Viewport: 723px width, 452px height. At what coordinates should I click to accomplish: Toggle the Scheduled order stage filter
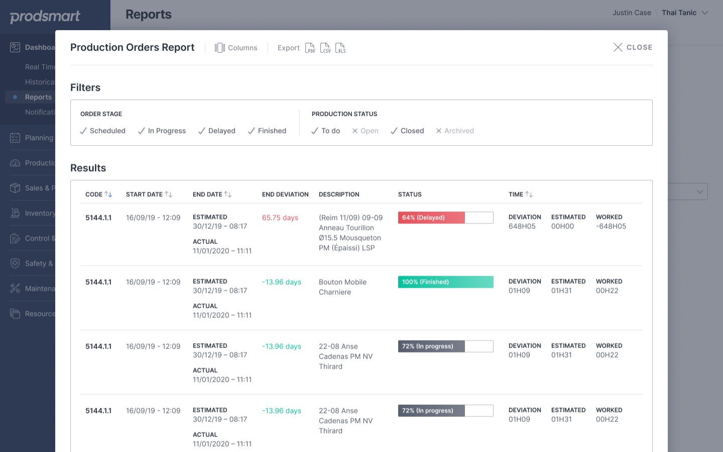[103, 131]
